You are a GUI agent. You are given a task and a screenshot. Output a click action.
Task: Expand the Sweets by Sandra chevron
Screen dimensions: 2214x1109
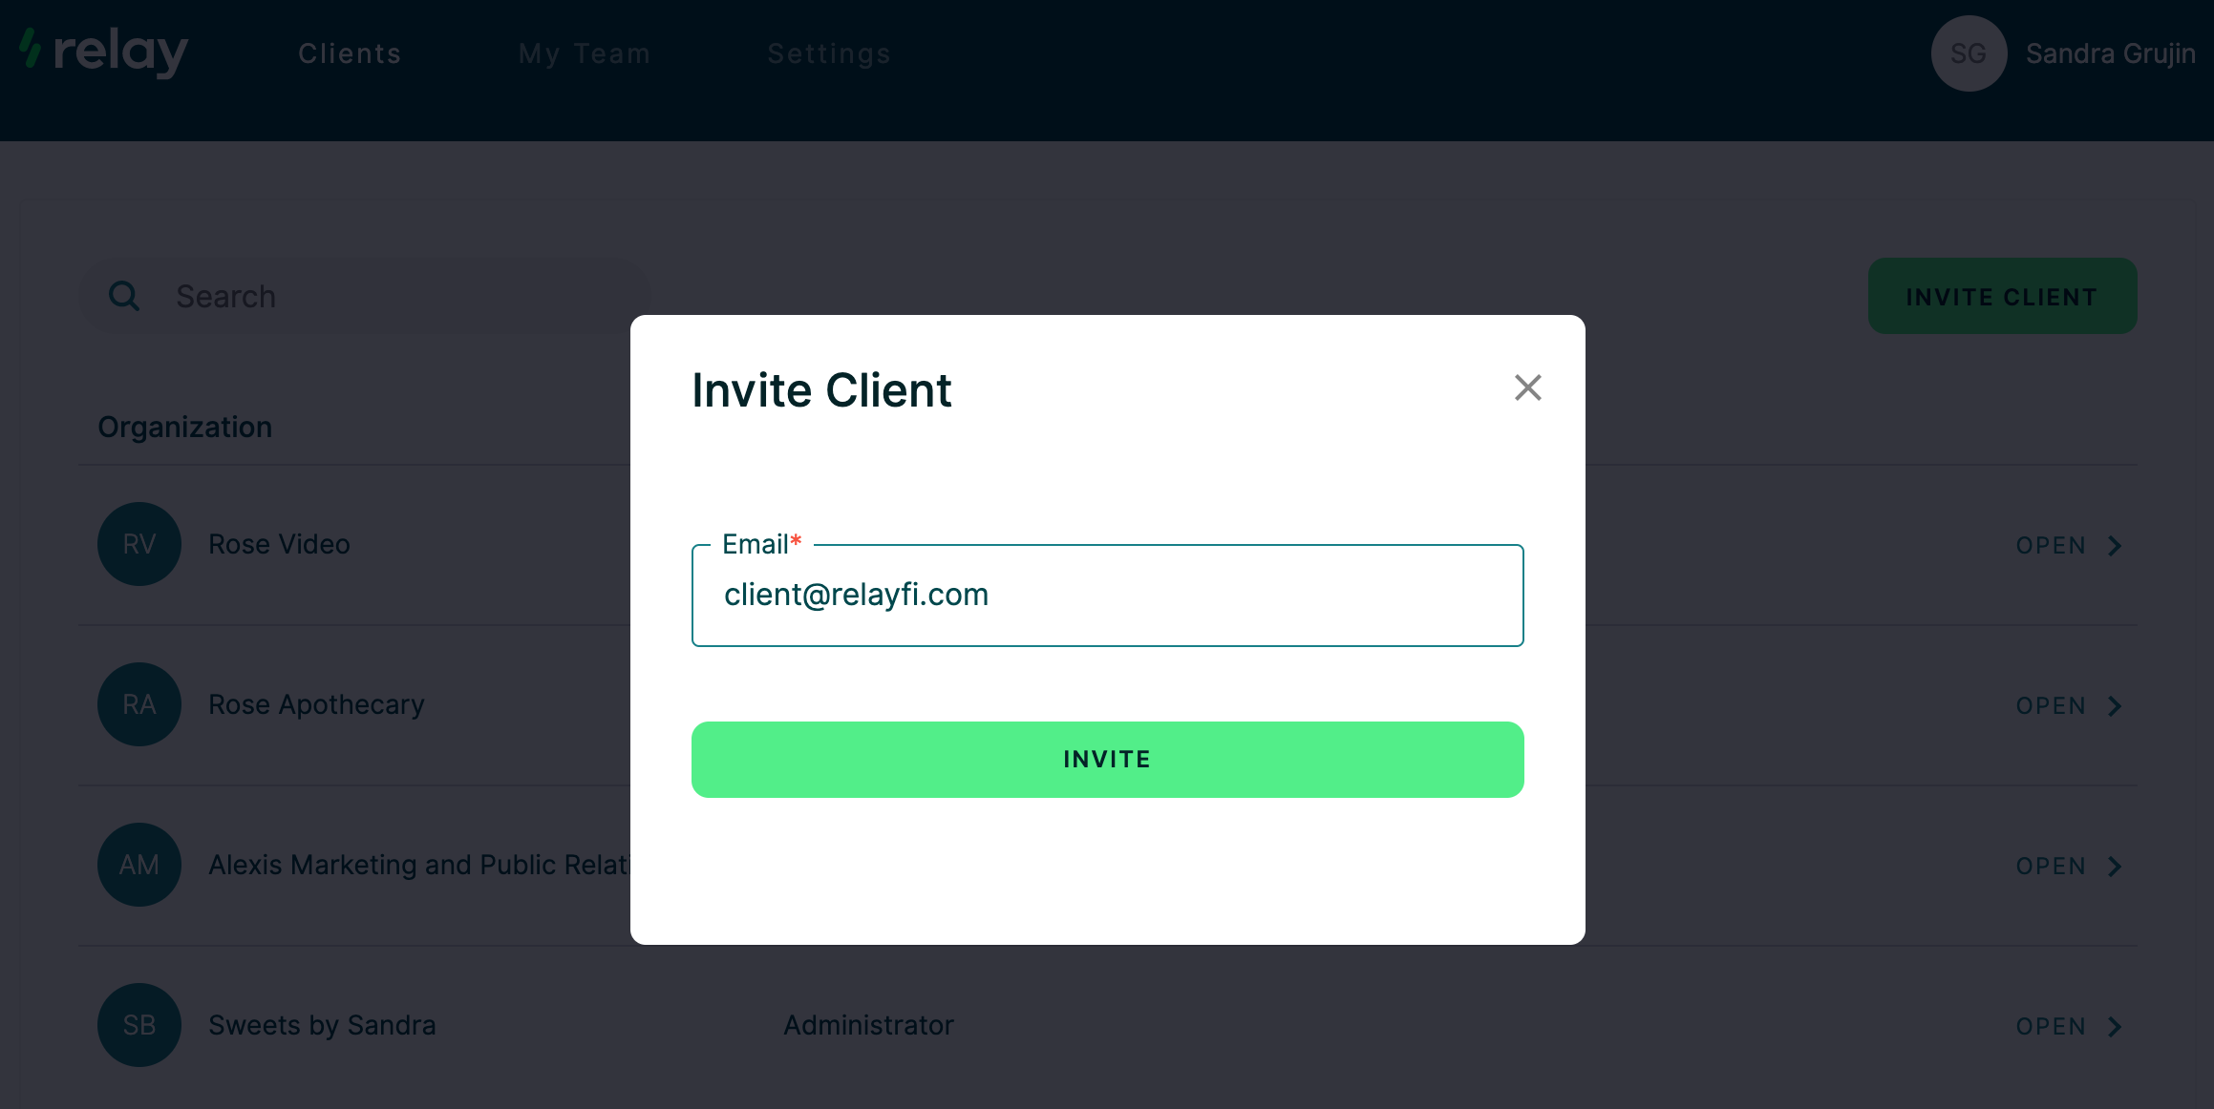click(x=2115, y=1027)
